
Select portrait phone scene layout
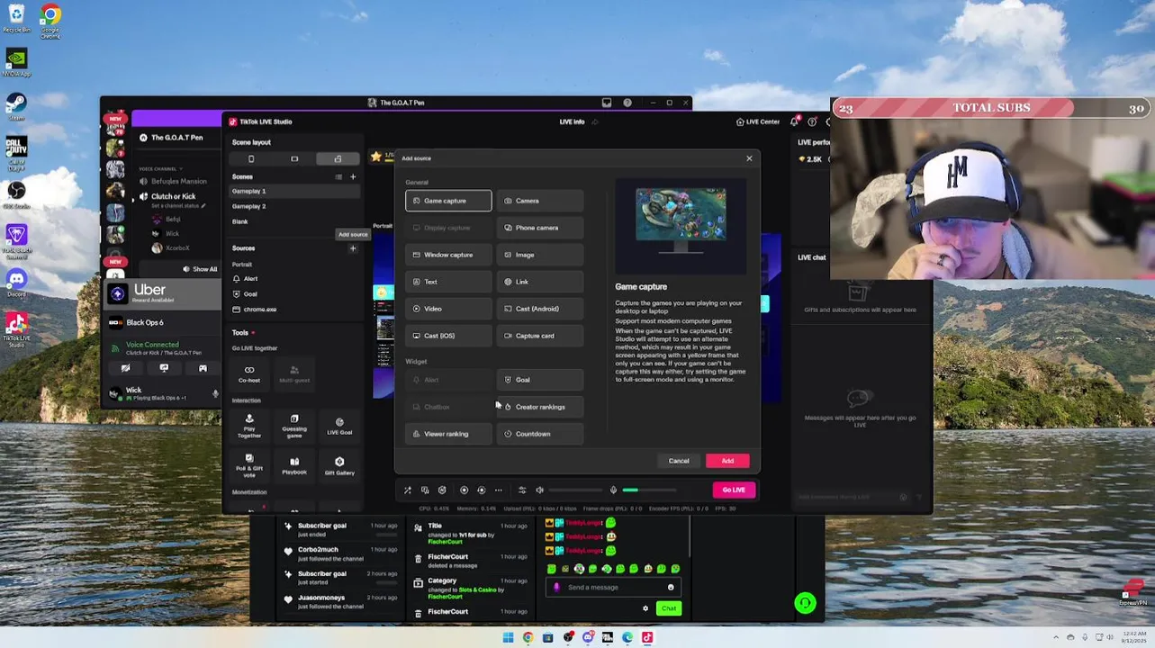251,158
